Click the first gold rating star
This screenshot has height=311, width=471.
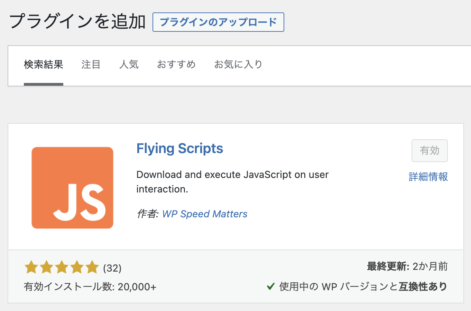tap(31, 267)
